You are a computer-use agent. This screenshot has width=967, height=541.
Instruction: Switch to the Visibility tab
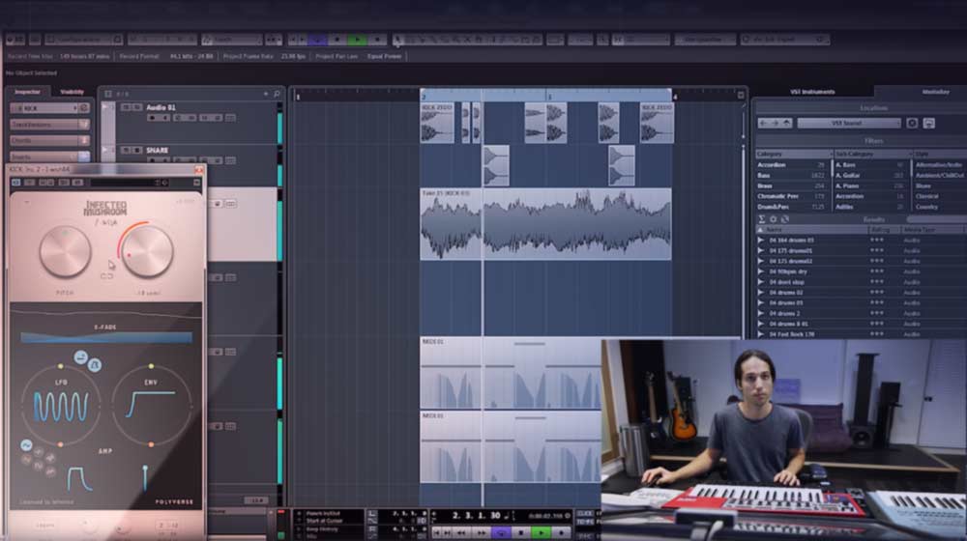(73, 92)
